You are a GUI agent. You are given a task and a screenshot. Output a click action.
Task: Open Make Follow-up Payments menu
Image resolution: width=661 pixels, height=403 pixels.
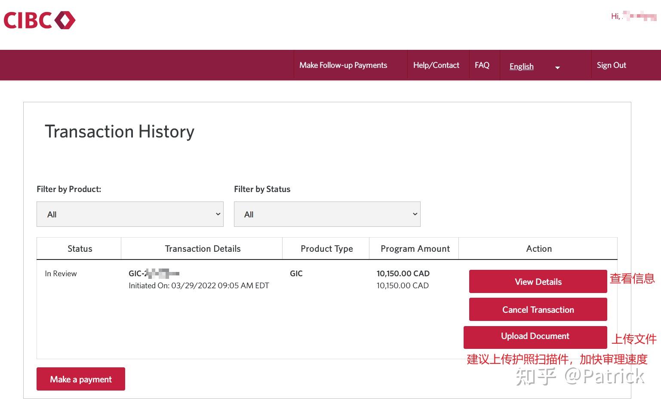(343, 65)
